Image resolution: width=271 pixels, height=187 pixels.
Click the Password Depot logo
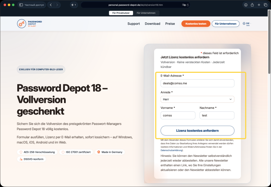coord(29,24)
